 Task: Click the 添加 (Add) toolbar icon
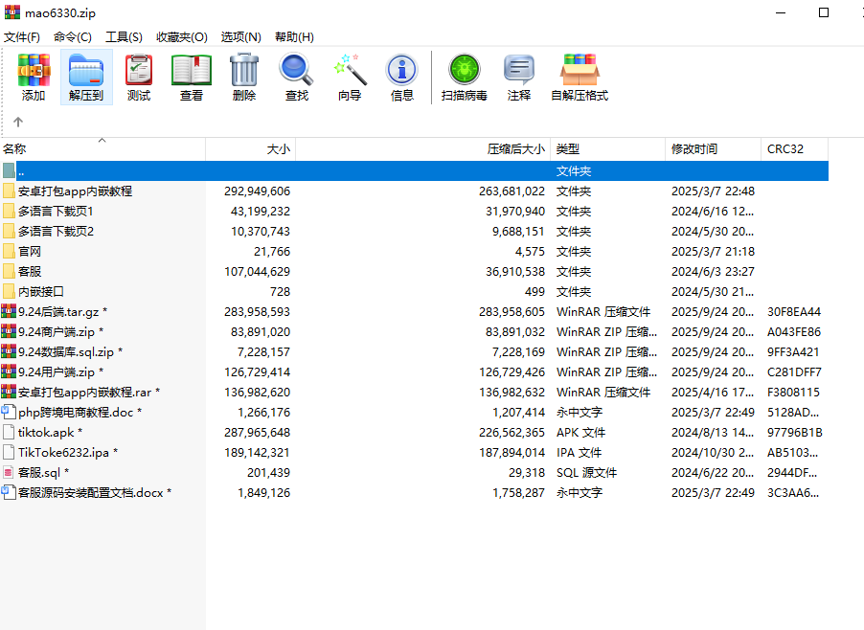34,77
